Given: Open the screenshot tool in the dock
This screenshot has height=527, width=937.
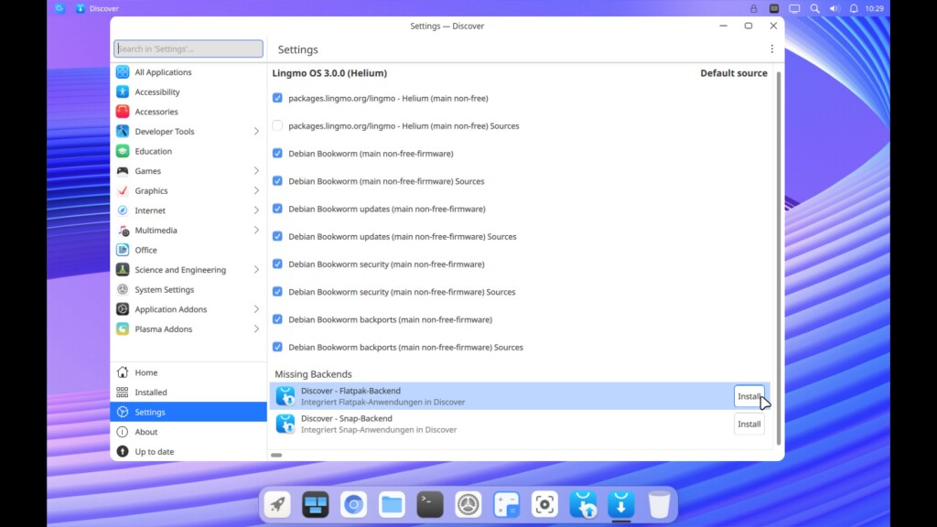Looking at the screenshot, I should [x=544, y=504].
